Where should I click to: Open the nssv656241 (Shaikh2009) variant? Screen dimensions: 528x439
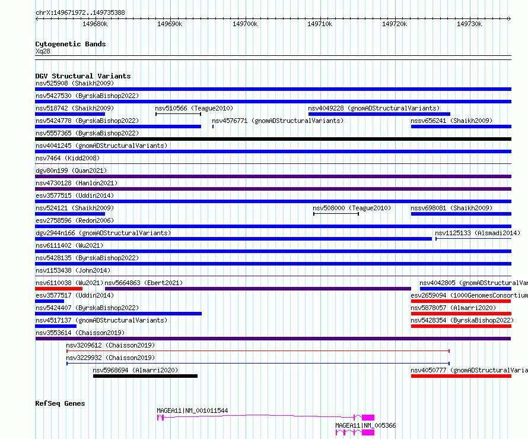click(x=451, y=121)
